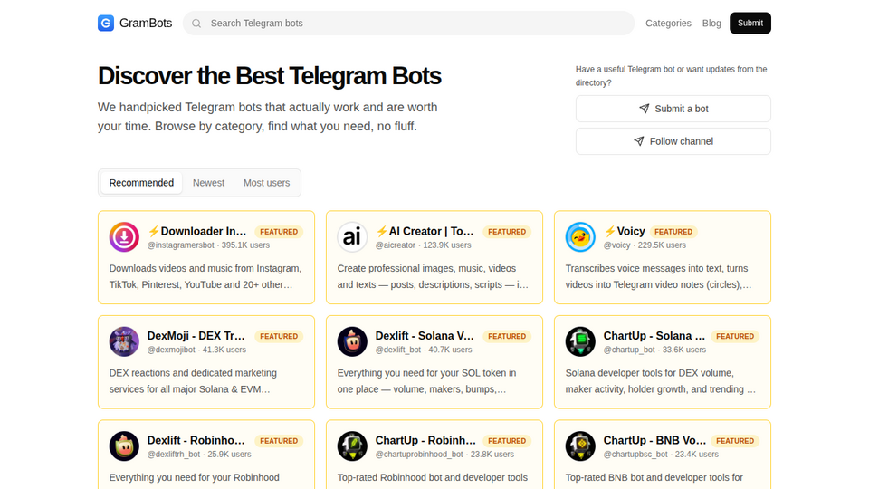This screenshot has height=489, width=869.
Task: Click the black Submit button
Action: (x=750, y=24)
